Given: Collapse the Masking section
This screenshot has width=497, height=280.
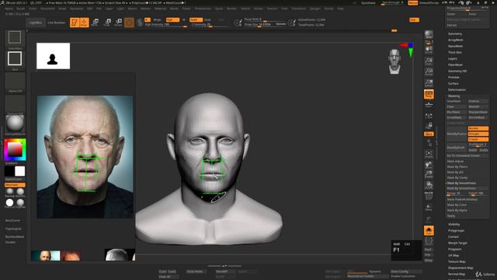Looking at the screenshot, I should 454,96.
